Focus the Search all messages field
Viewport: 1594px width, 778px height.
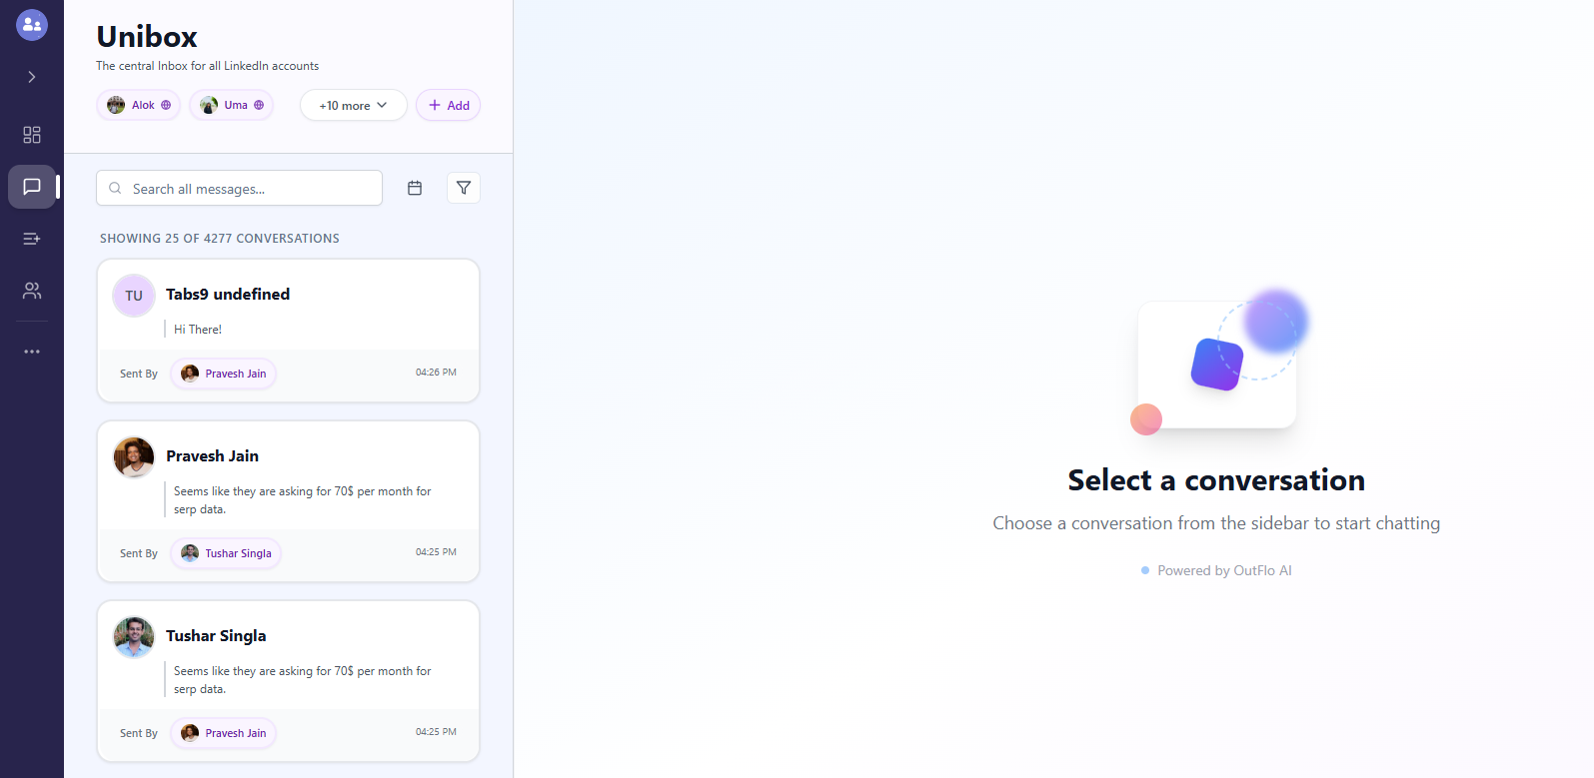240,188
